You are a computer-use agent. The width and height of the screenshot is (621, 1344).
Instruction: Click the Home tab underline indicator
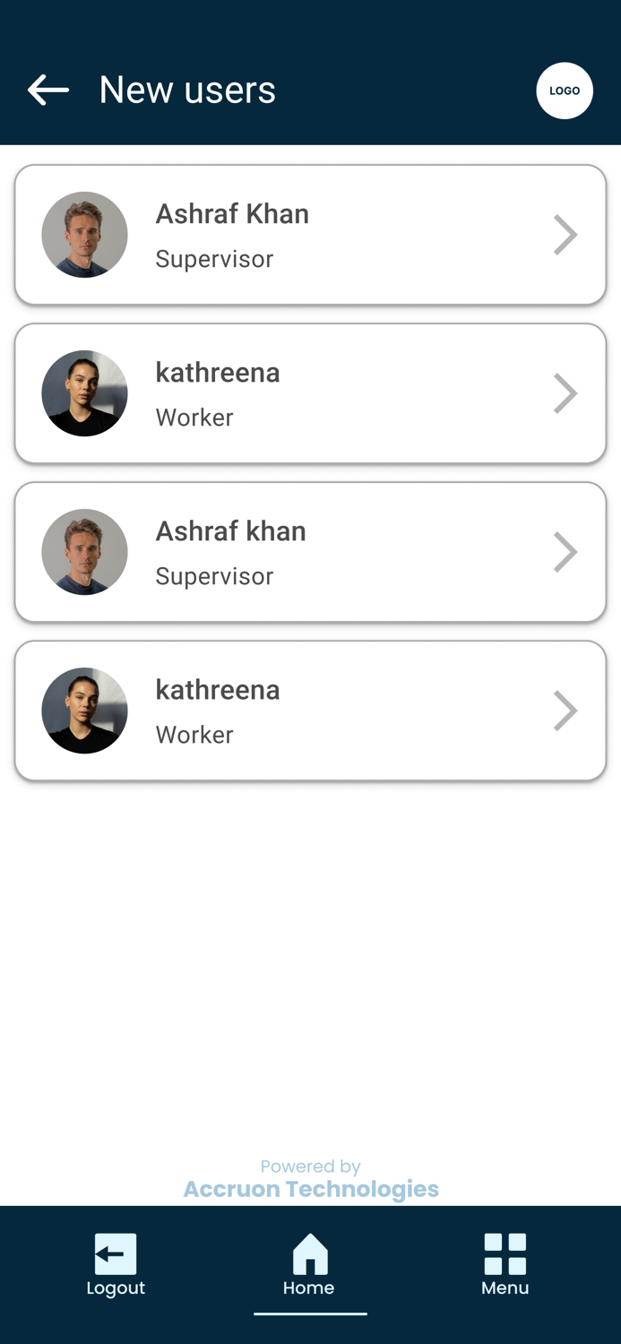pyautogui.click(x=310, y=1312)
